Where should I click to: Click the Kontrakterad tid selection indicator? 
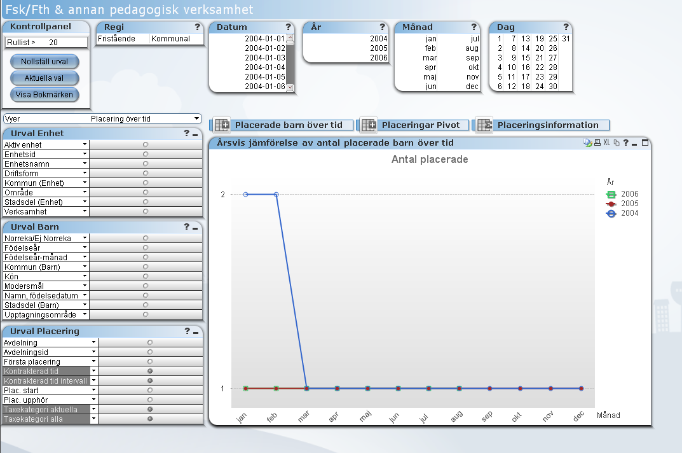tap(150, 371)
